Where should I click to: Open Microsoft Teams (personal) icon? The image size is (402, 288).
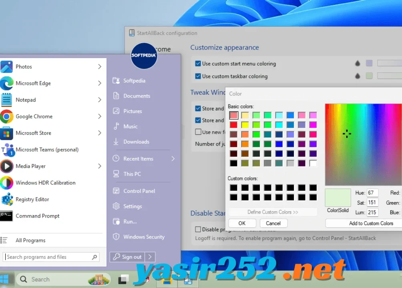tap(8, 150)
